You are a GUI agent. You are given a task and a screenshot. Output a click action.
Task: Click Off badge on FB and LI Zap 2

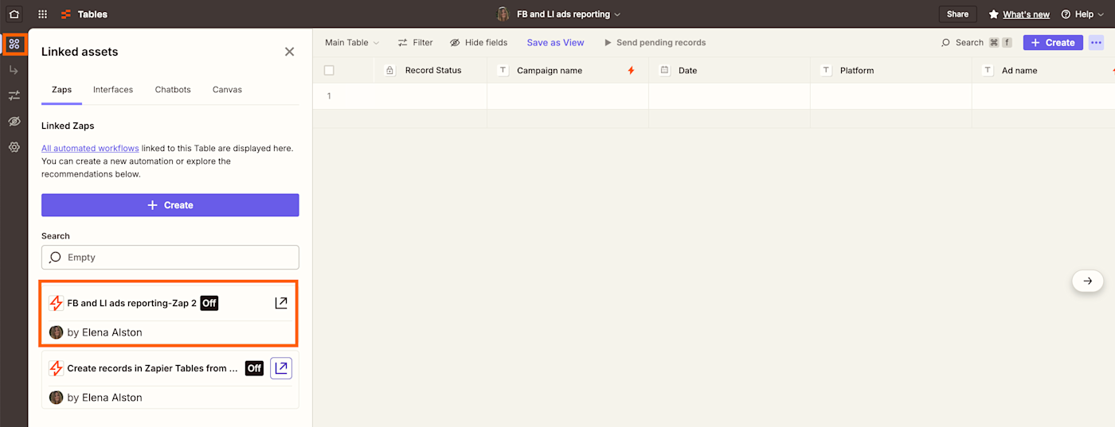[x=209, y=303]
